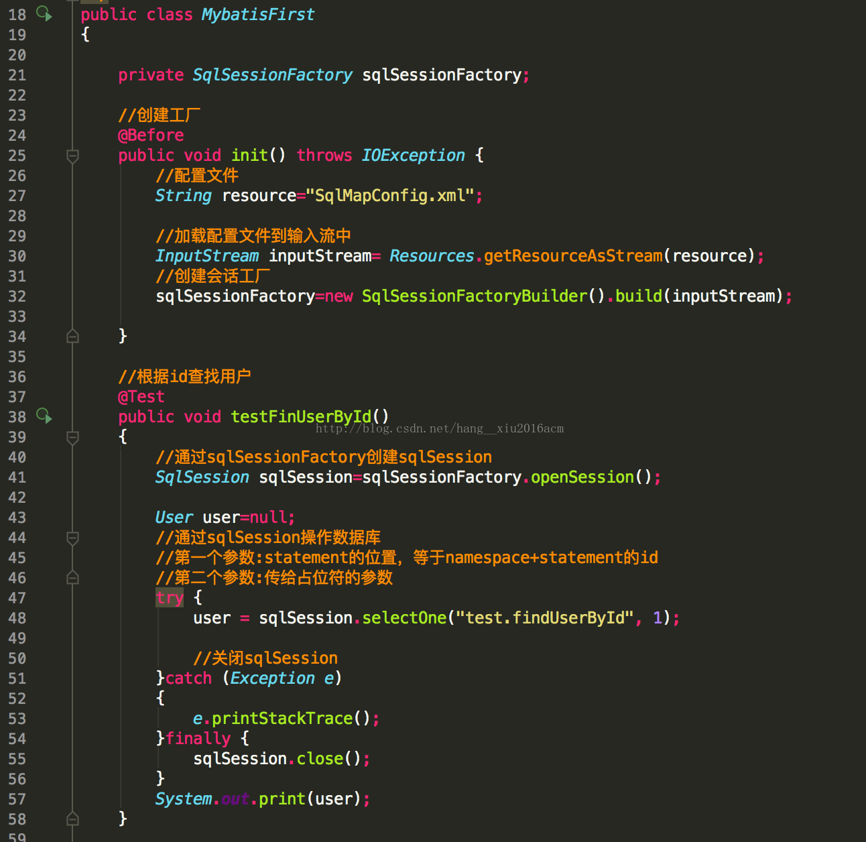This screenshot has width=866, height=842.
Task: Click the comment //加载配置文件到输入流中
Action: [x=253, y=236]
